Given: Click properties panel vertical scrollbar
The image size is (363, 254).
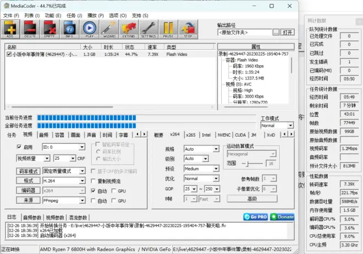Looking at the screenshot, I should pyautogui.click(x=291, y=66).
